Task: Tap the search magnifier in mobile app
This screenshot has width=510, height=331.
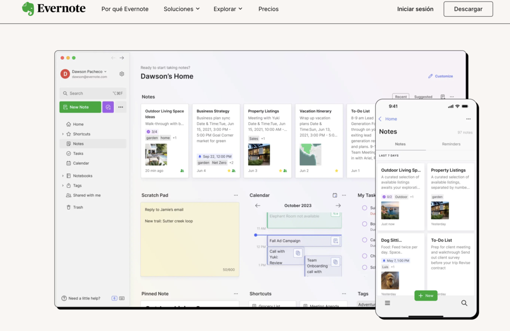Action: point(464,303)
